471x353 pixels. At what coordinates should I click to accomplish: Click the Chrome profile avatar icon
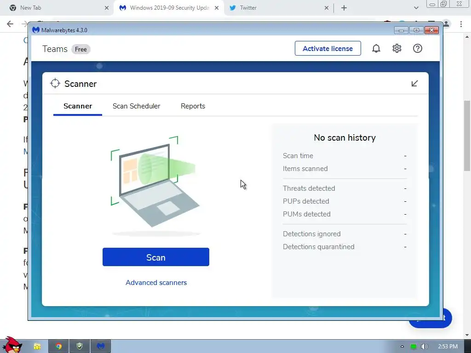[x=446, y=23]
